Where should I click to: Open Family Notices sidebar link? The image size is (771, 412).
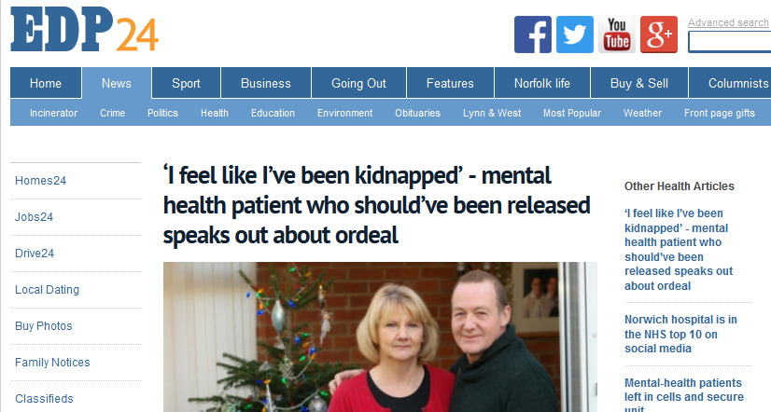pos(52,363)
